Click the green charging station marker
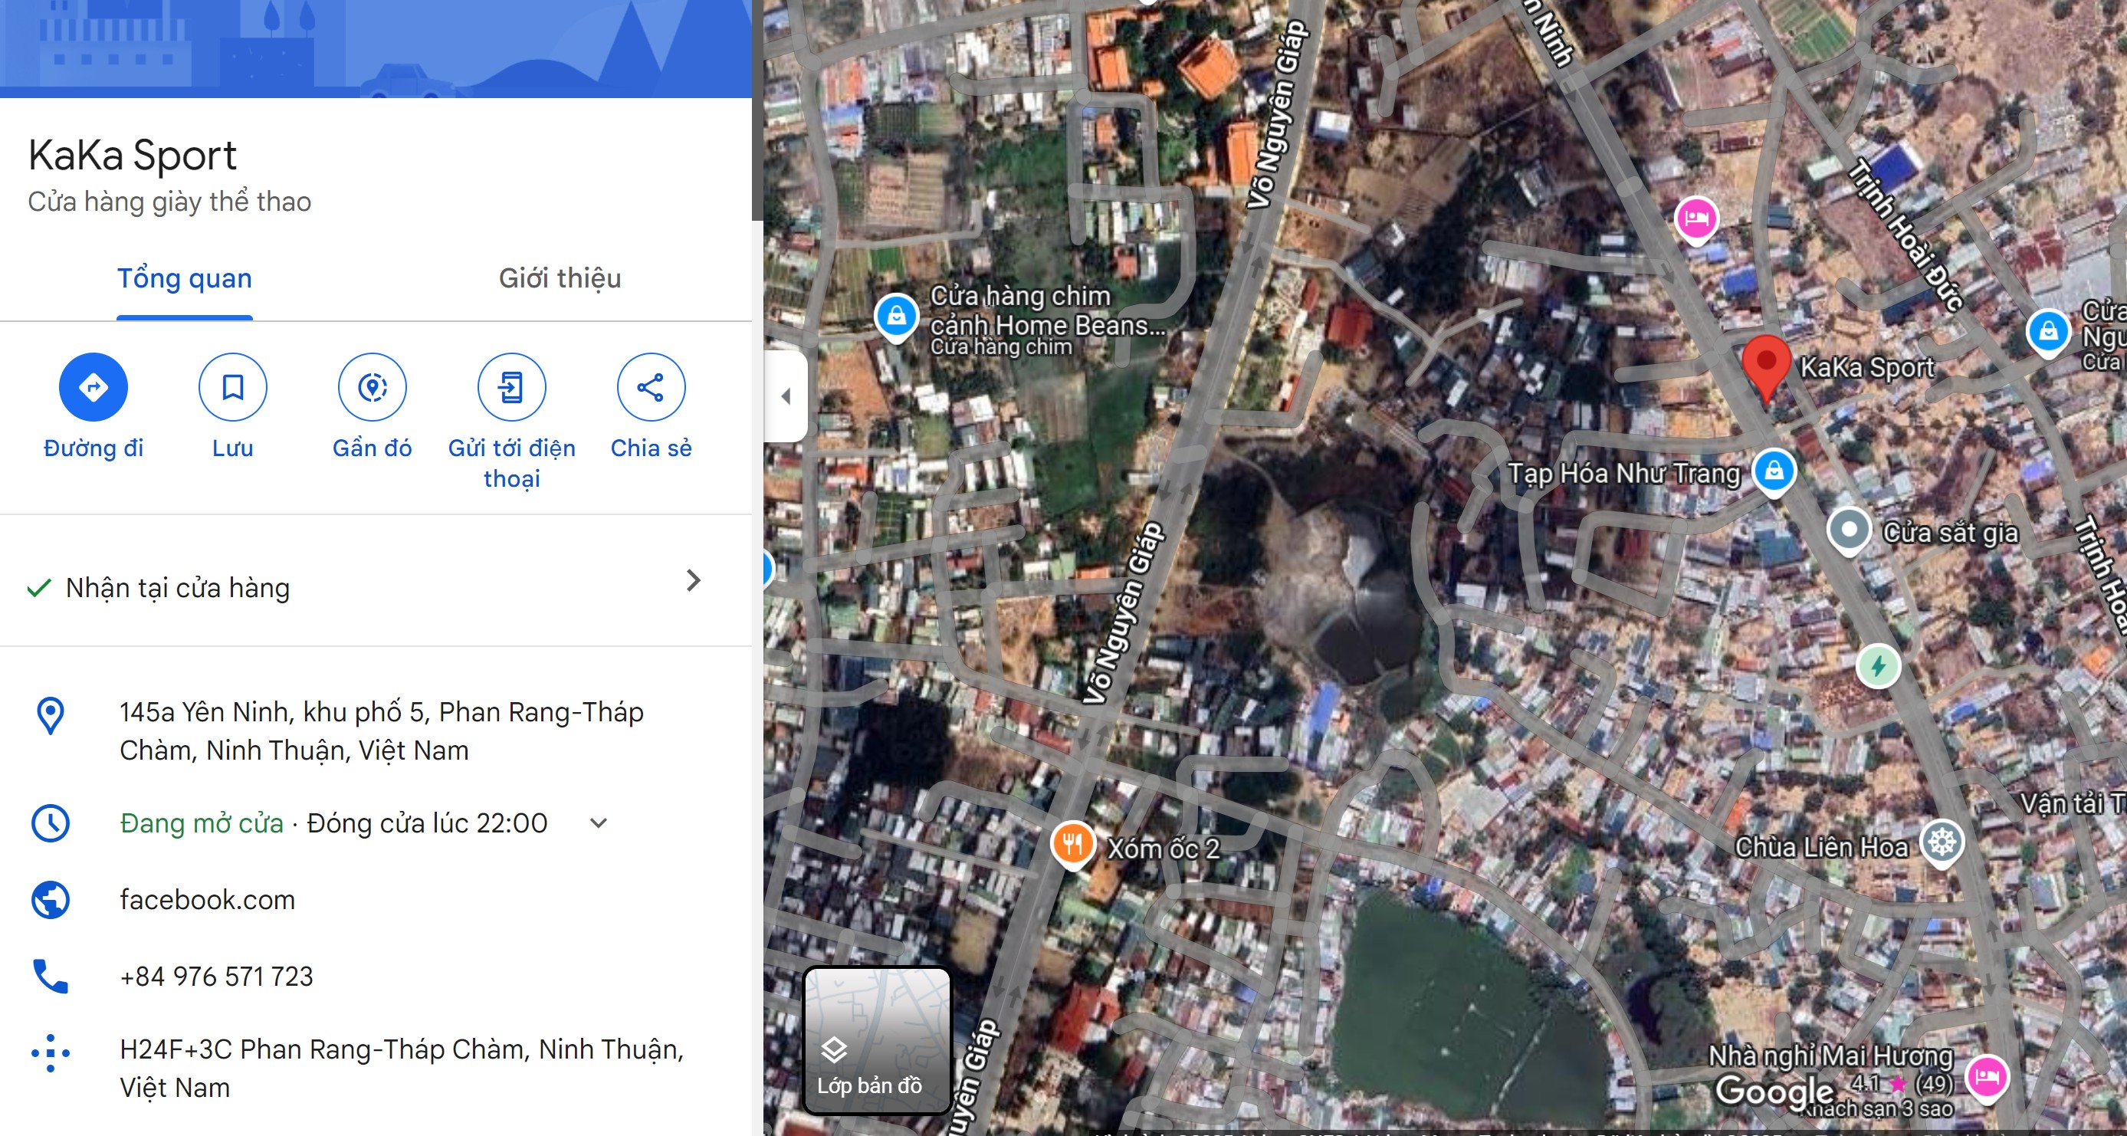 1879,666
